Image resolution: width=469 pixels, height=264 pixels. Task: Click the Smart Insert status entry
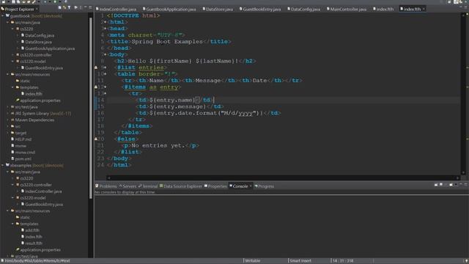(x=300, y=261)
